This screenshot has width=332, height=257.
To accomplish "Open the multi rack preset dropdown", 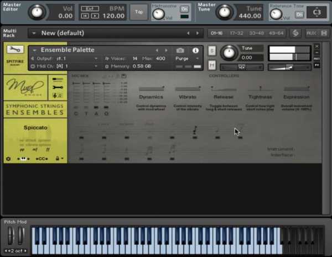I will coord(34,33).
